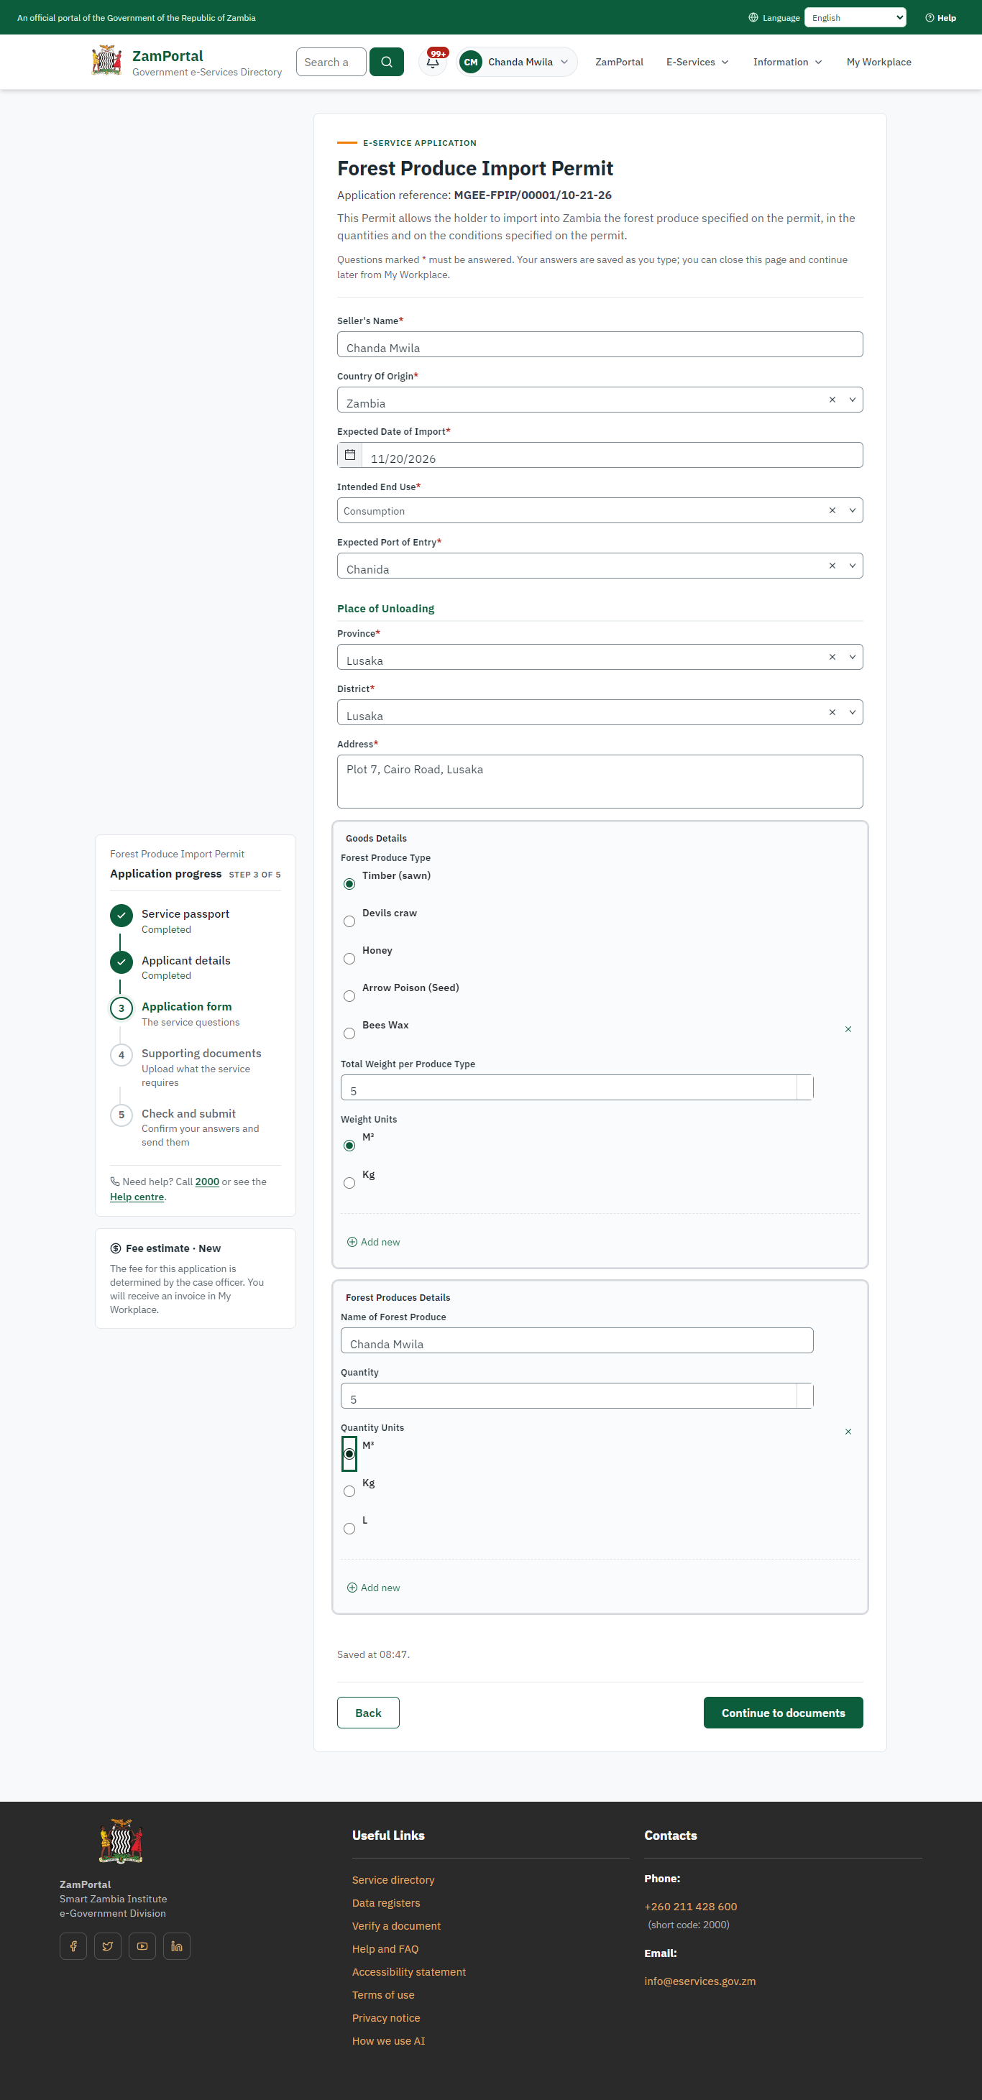Click Add new under Goods Details
The image size is (982, 2100).
tap(374, 1243)
